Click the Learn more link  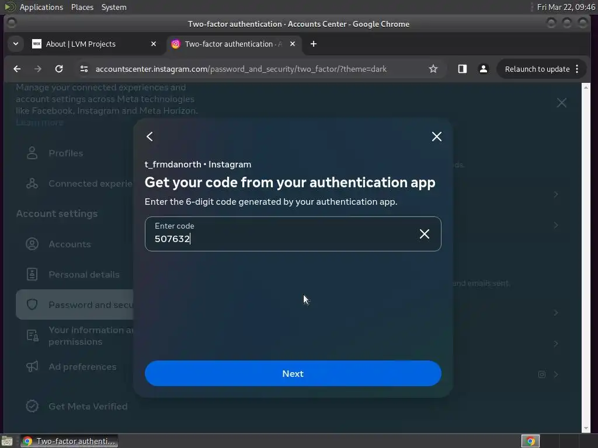point(40,123)
